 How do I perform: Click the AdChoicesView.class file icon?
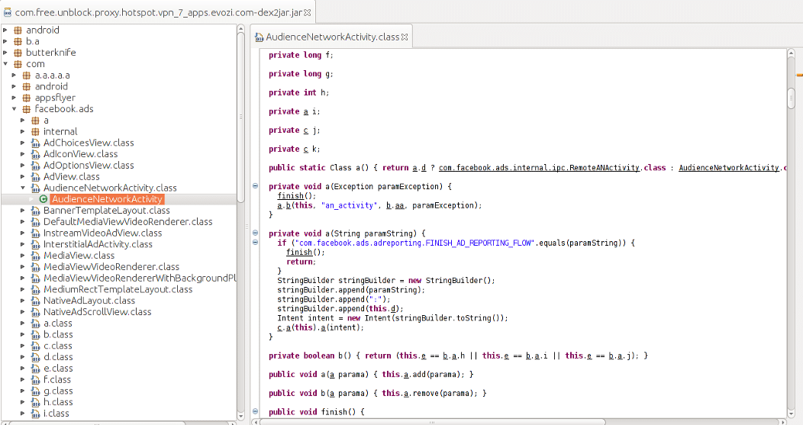[x=35, y=143]
